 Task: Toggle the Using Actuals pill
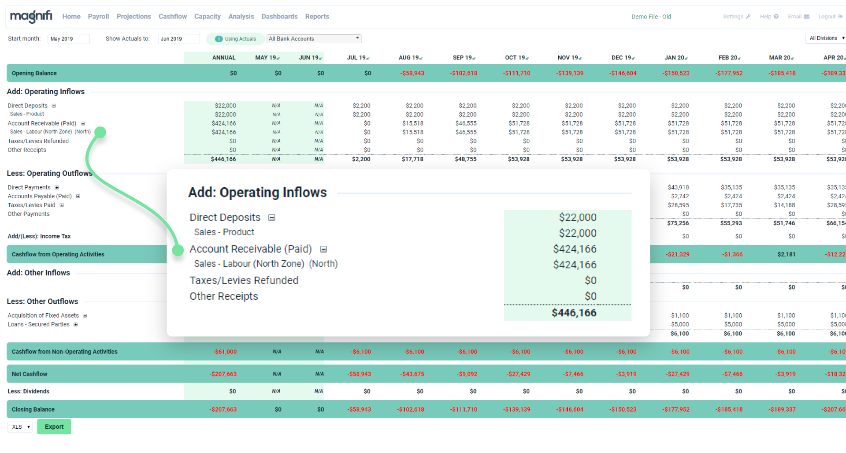(235, 39)
